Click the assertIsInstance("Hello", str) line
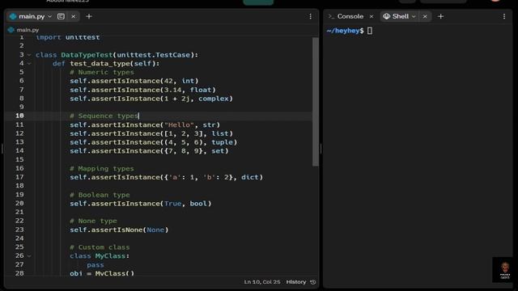Screen dimensions: 518x291 pyautogui.click(x=145, y=124)
